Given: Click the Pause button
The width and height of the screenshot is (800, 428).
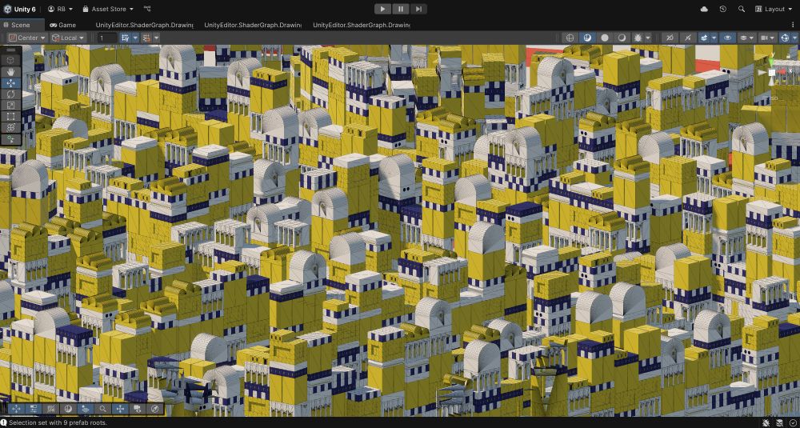Looking at the screenshot, I should tap(401, 9).
